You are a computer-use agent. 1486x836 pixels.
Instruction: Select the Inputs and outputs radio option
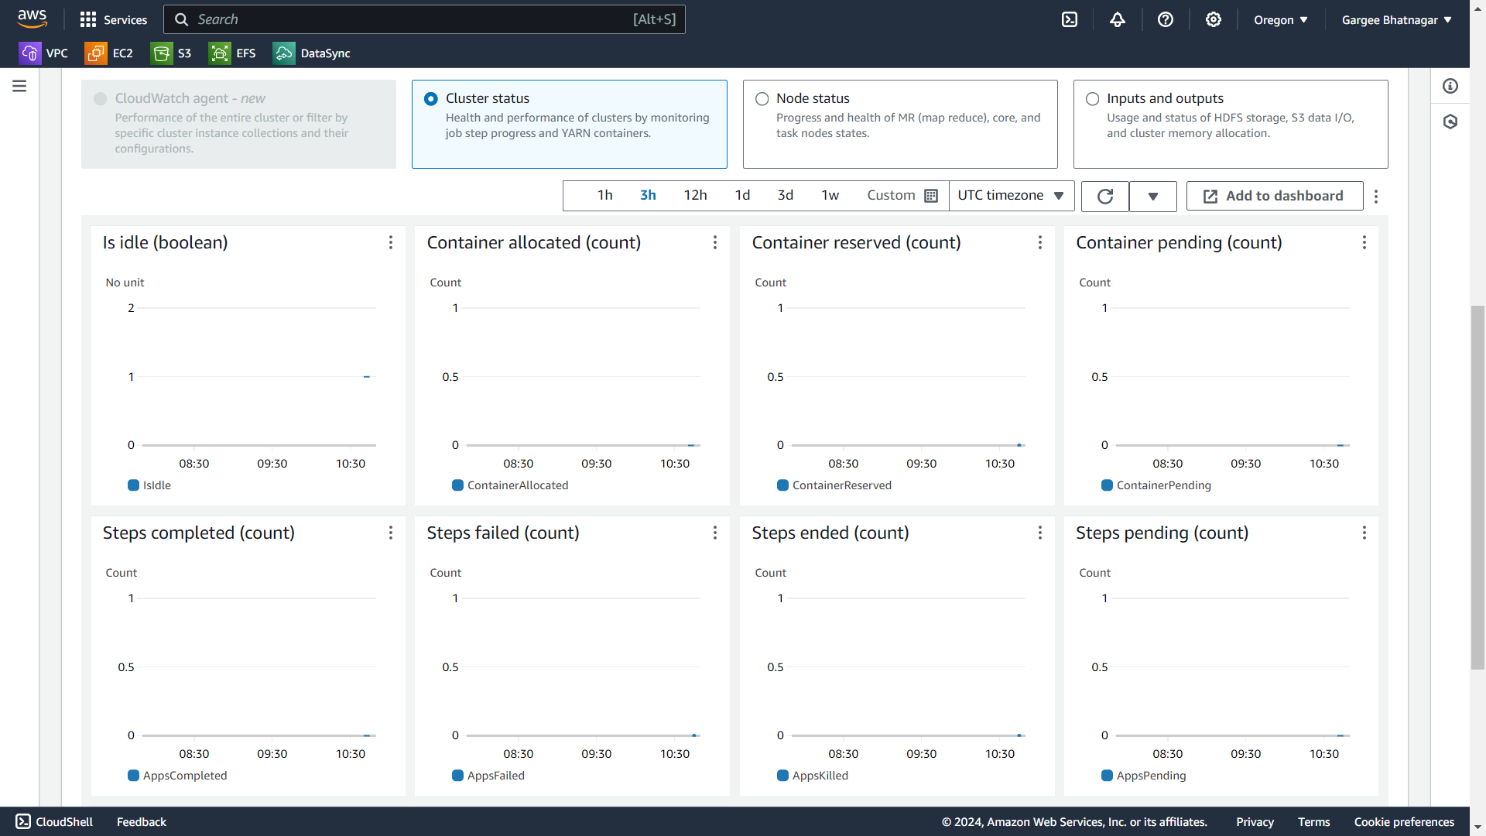click(1093, 99)
